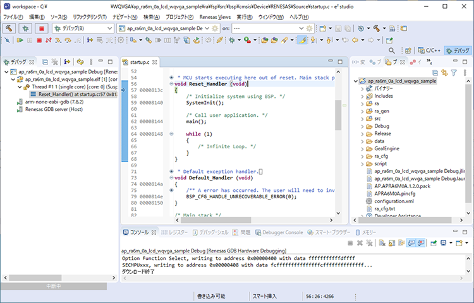Open the 実行(R) menu

(245, 17)
